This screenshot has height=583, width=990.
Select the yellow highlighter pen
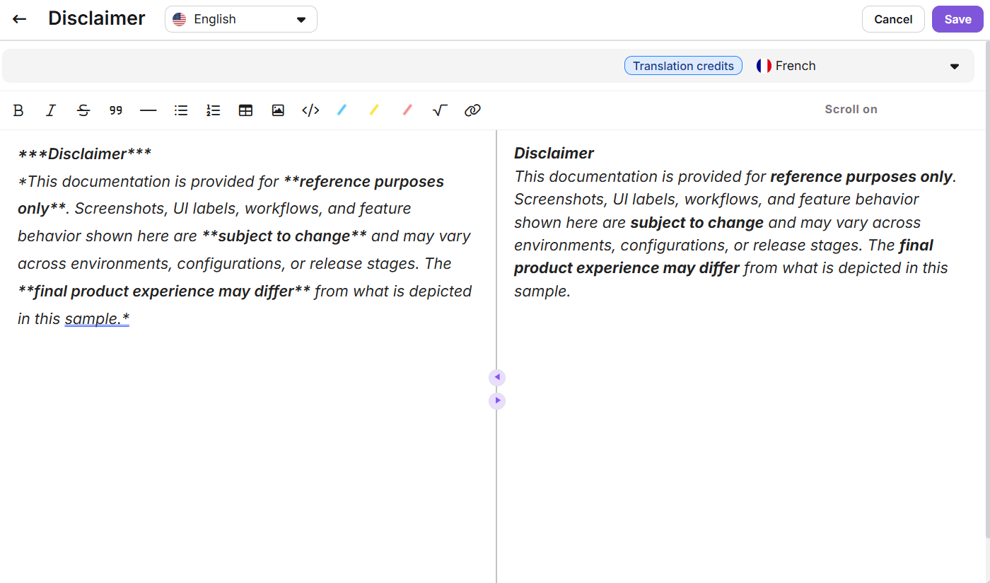(374, 110)
